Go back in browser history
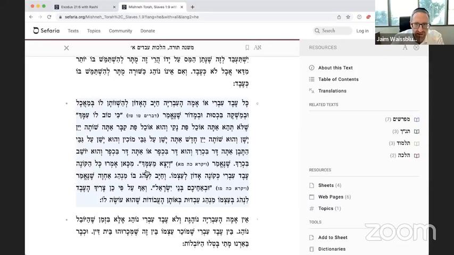 pos(31,17)
